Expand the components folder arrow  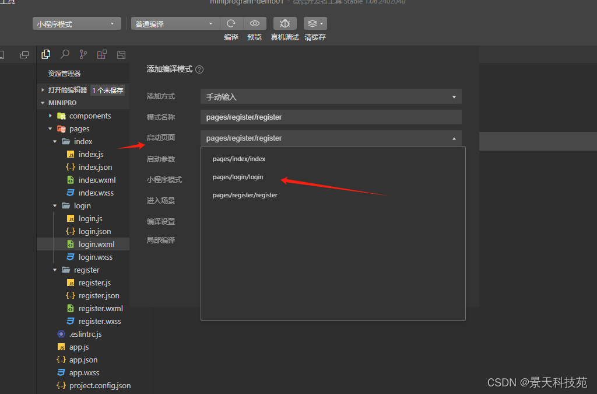coord(50,116)
